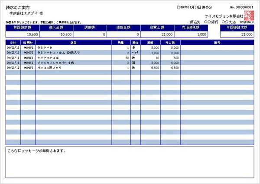
Task: Click the 前回請求額 header cell
Action: pyautogui.click(x=23, y=28)
